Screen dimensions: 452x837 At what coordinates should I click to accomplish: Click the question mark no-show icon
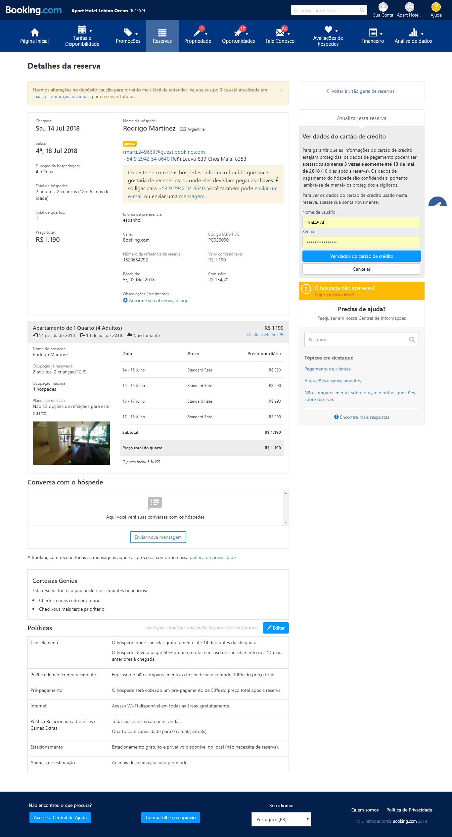306,289
